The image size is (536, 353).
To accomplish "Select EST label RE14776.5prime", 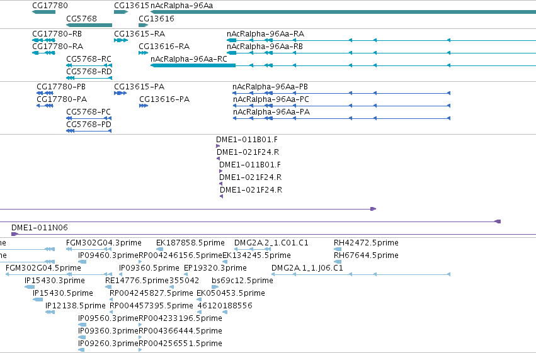I will (137, 281).
